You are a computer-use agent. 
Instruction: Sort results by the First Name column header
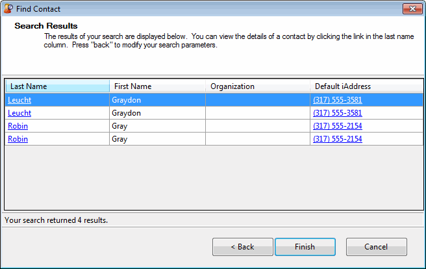157,86
